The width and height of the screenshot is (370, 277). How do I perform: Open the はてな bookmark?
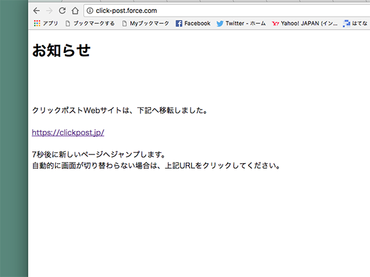pyautogui.click(x=356, y=23)
